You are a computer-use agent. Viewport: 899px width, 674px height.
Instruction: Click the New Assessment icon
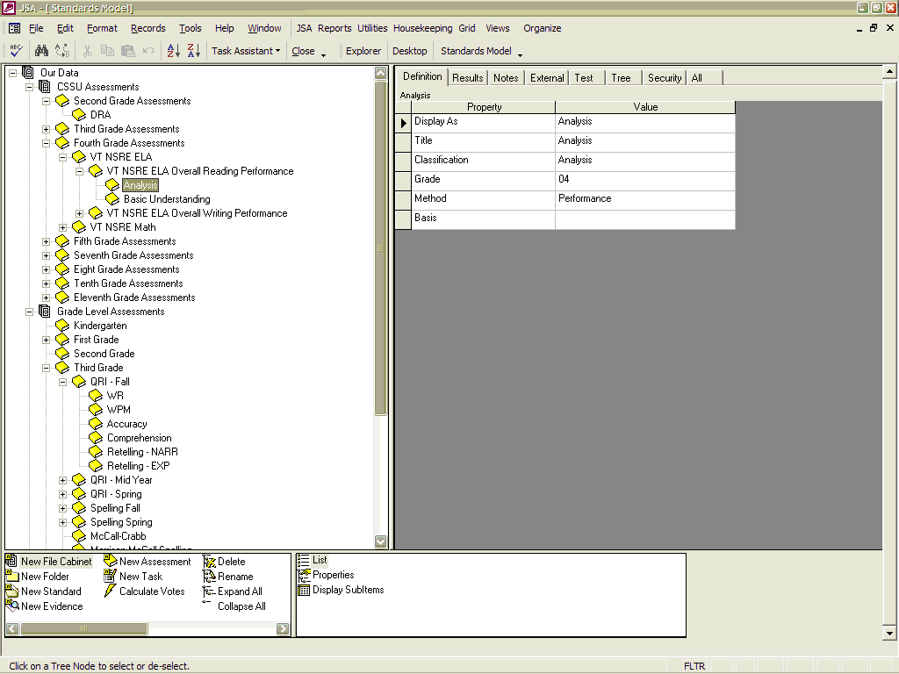(x=111, y=561)
